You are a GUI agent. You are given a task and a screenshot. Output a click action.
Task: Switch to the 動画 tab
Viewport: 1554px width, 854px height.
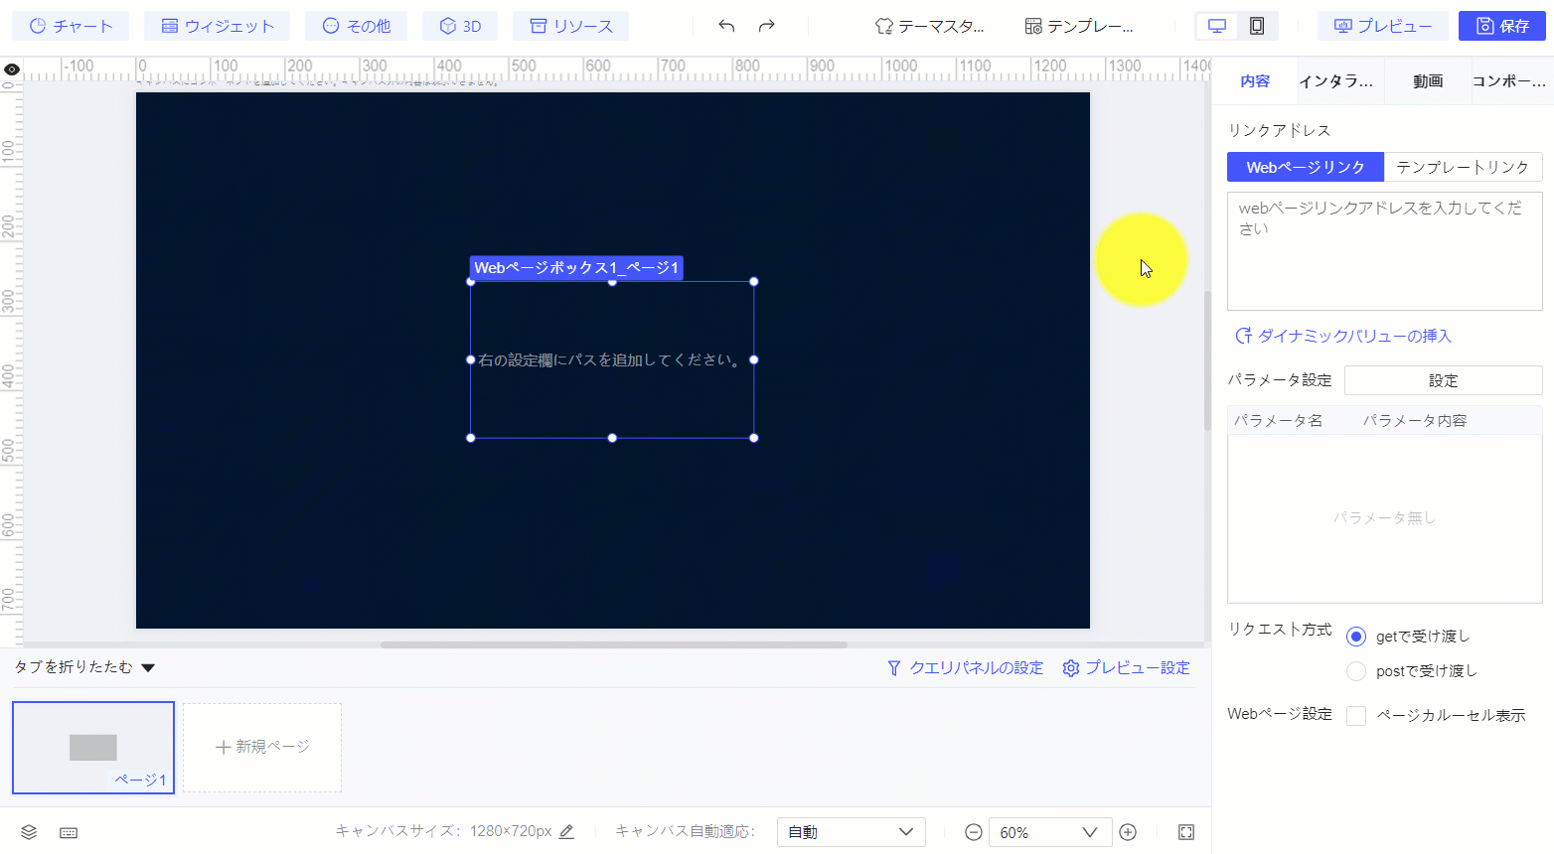pyautogui.click(x=1428, y=81)
